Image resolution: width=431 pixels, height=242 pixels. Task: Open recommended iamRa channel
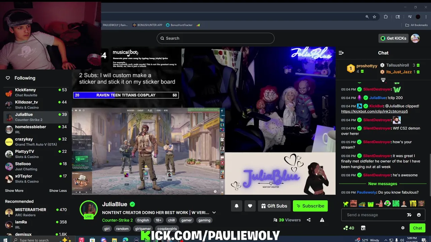click(36, 225)
